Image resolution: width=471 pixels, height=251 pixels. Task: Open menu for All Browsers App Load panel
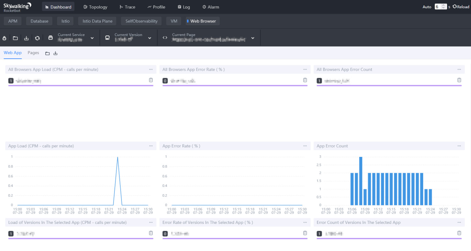point(151,69)
